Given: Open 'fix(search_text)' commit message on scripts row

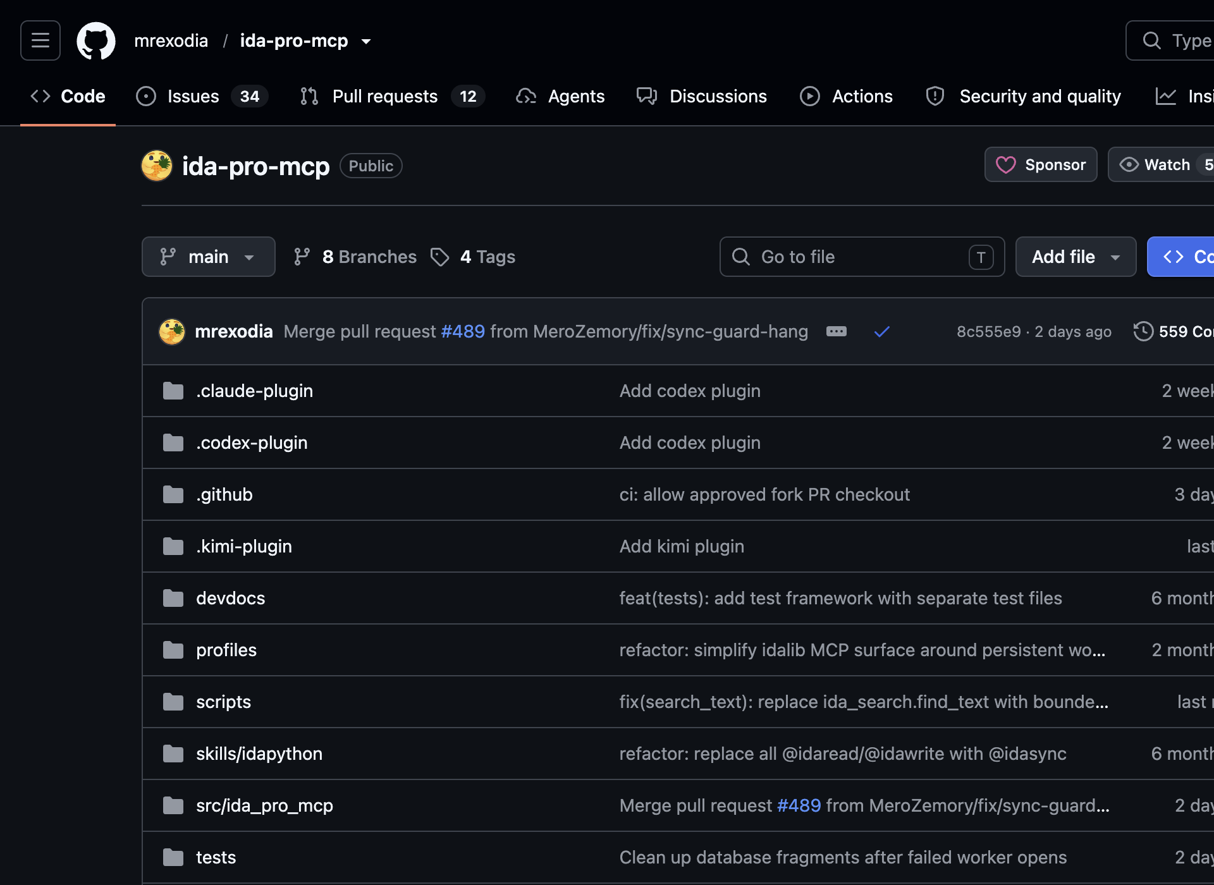Looking at the screenshot, I should click(864, 702).
